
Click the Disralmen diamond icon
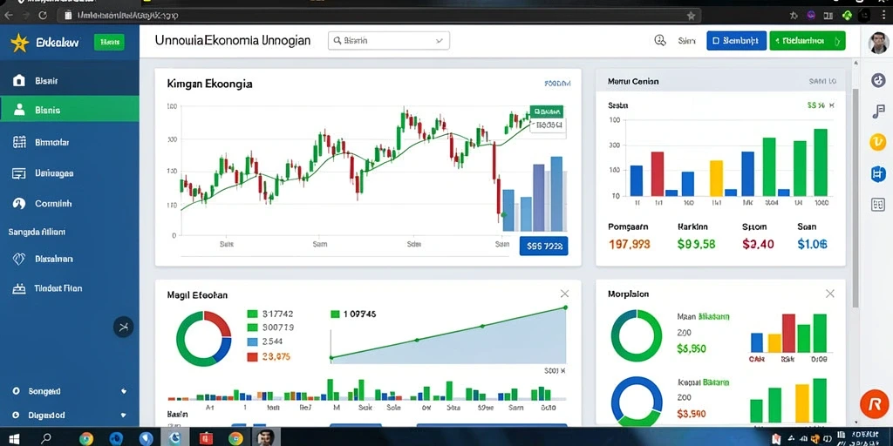pos(19,259)
